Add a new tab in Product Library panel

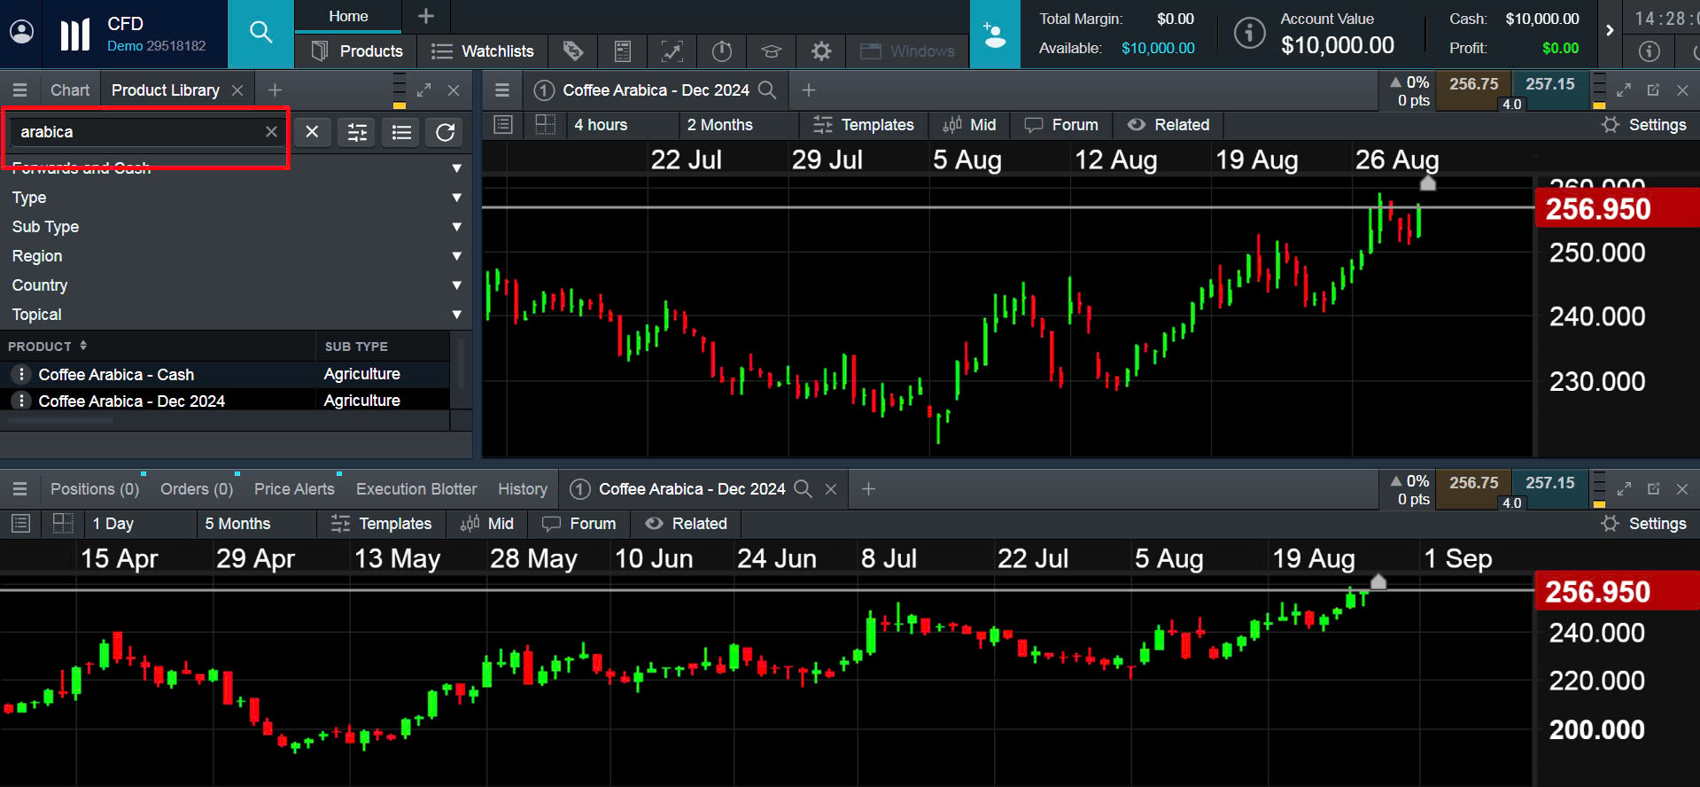275,90
